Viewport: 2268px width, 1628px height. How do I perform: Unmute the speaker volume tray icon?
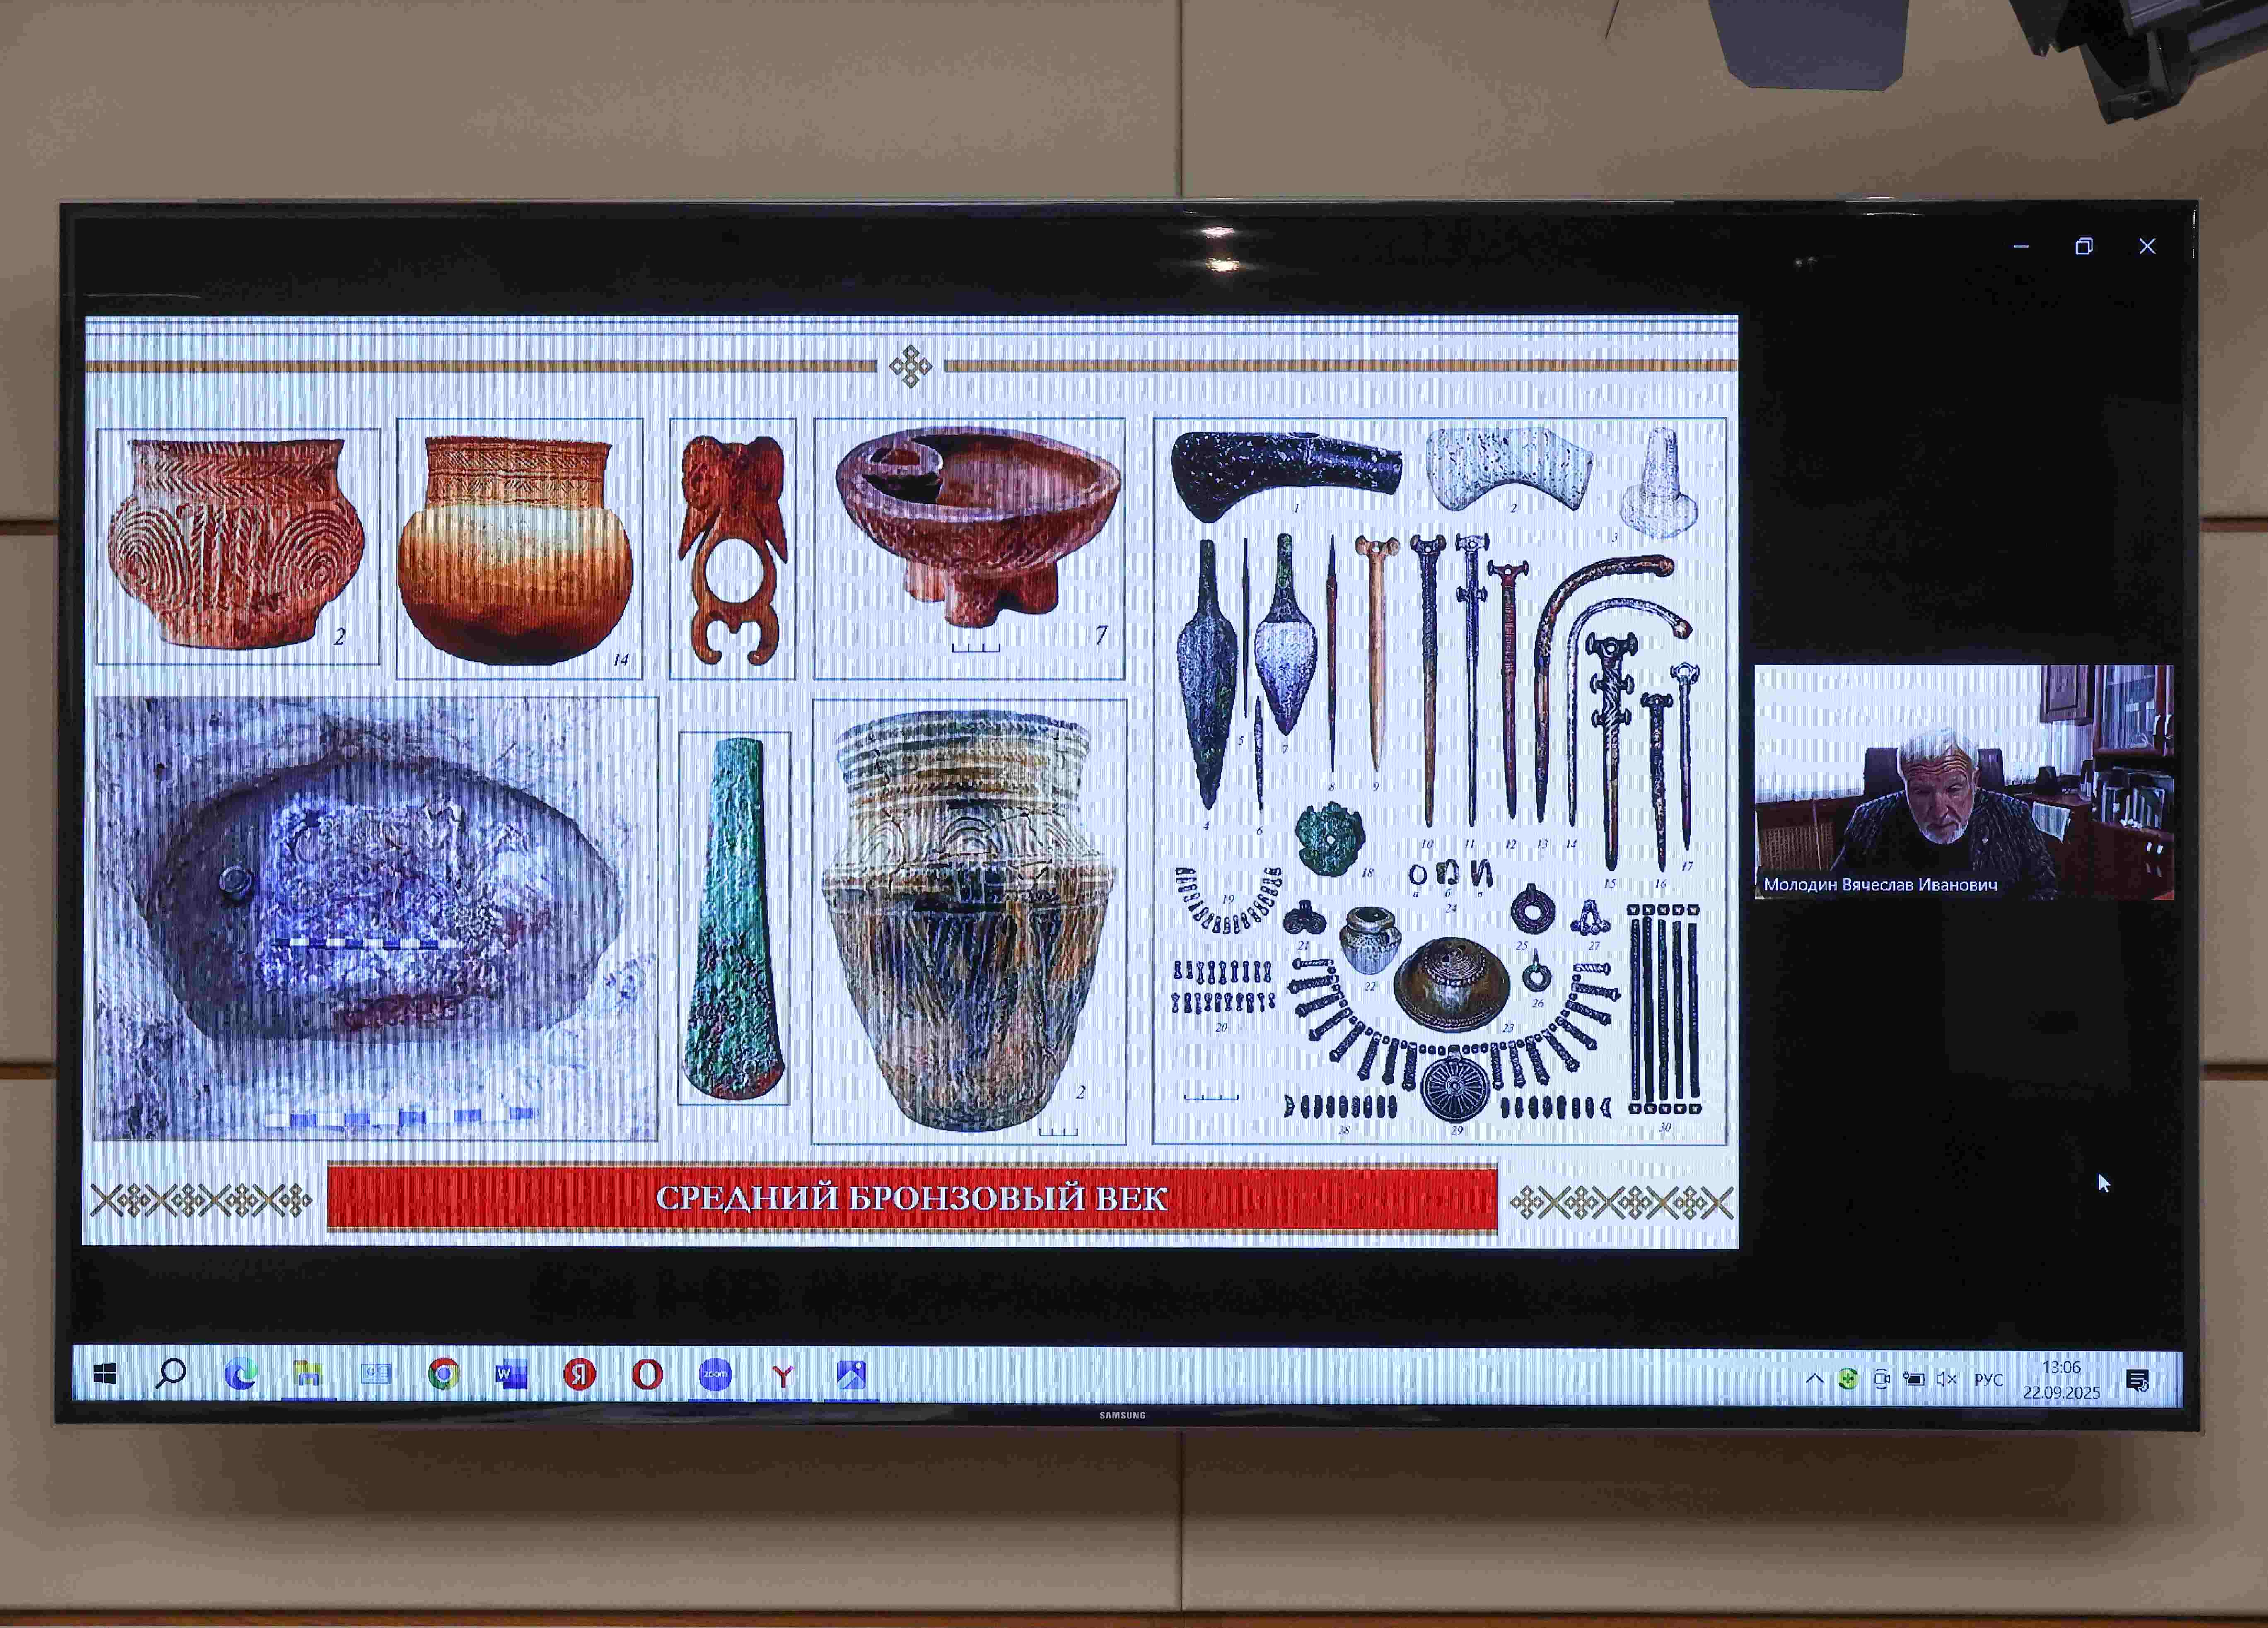tap(1946, 1379)
